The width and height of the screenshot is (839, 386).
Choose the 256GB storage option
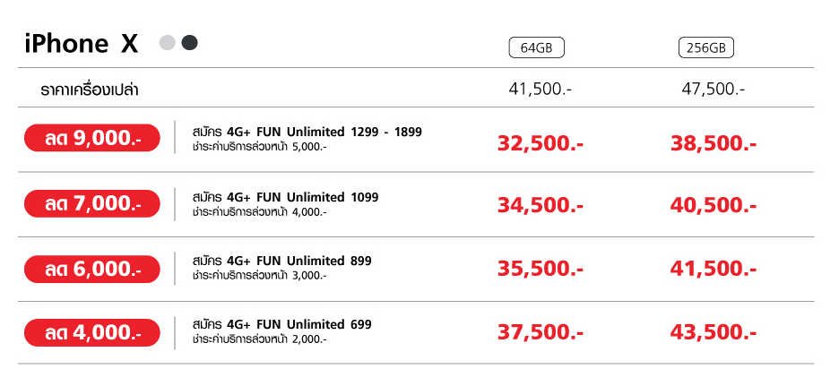click(705, 48)
